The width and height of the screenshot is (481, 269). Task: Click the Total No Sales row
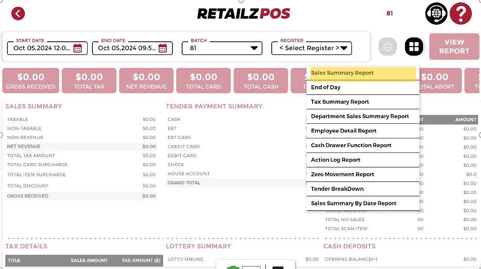[x=400, y=220]
